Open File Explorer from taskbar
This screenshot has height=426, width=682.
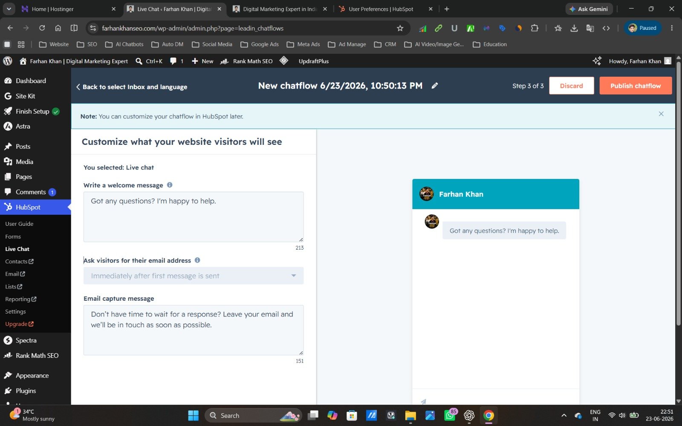[x=410, y=415]
